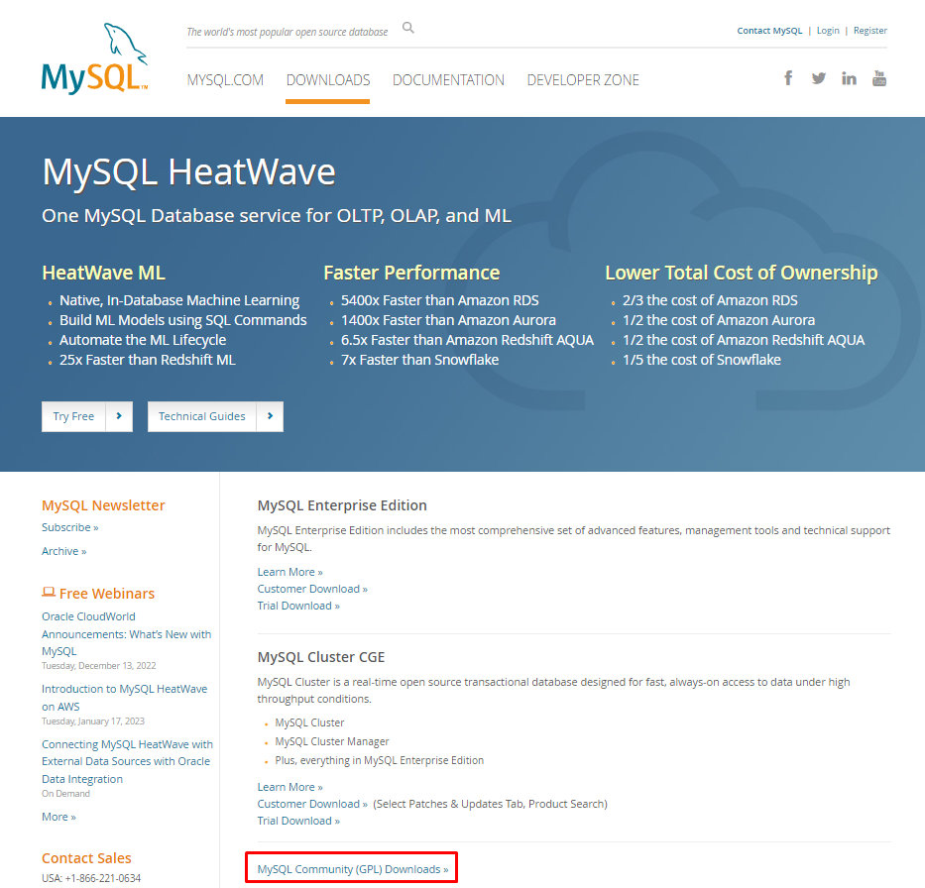Click the USA phone number text
The width and height of the screenshot is (925, 888).
tap(91, 878)
